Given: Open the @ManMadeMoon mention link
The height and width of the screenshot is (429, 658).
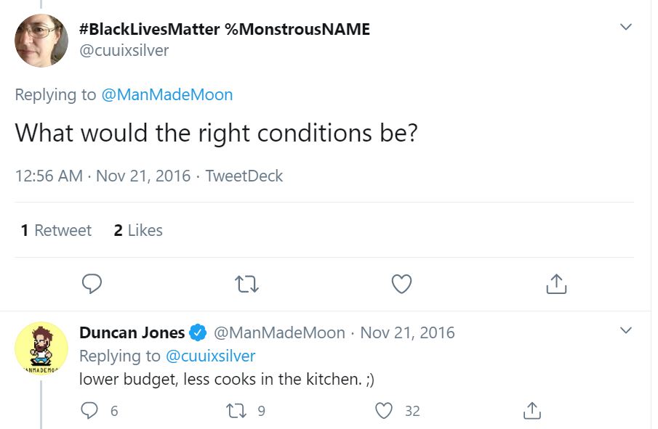Looking at the screenshot, I should click(167, 95).
